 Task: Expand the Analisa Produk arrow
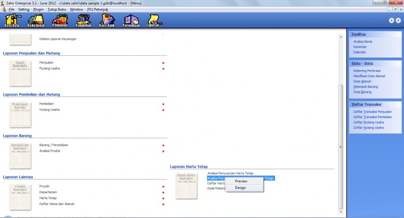point(163,151)
